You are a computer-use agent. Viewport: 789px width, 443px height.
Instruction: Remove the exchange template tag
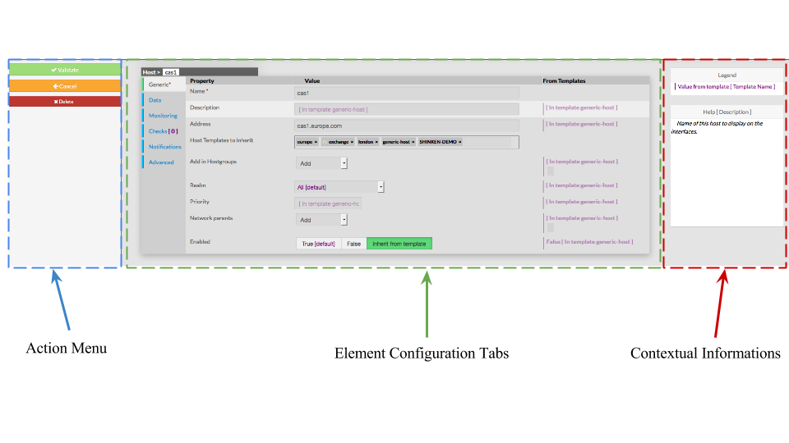tap(352, 142)
